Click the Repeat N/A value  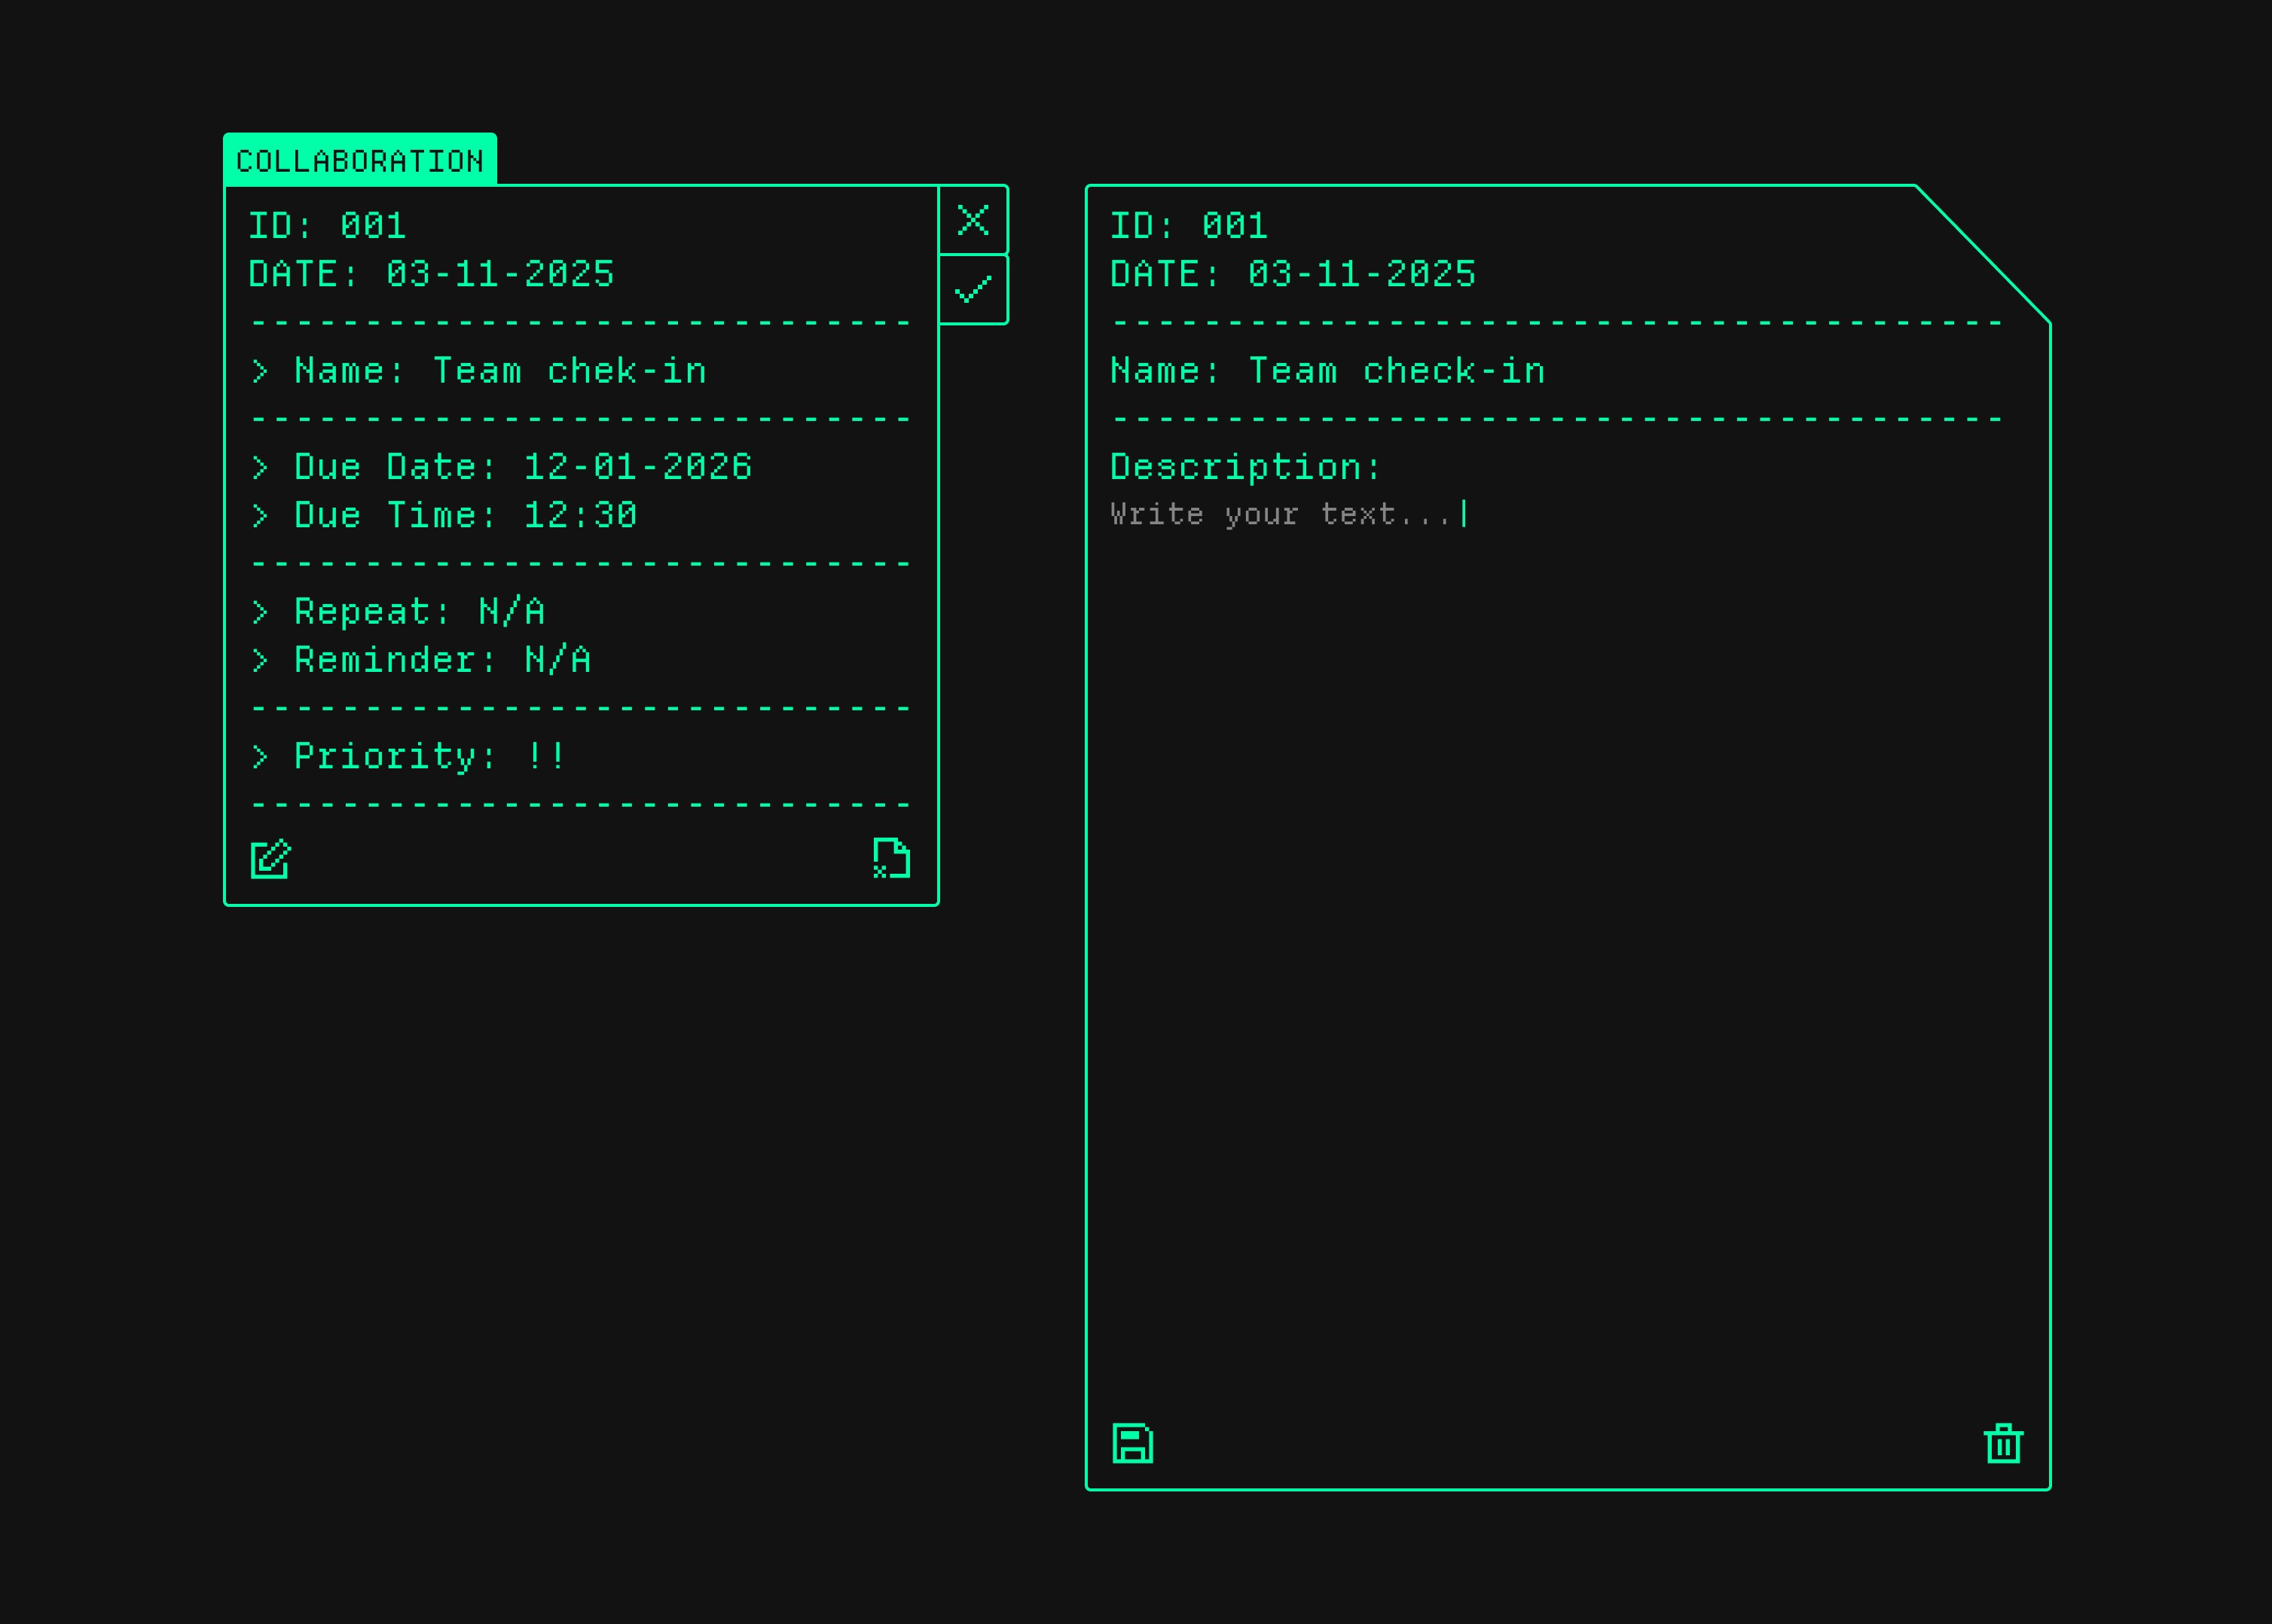tap(511, 611)
